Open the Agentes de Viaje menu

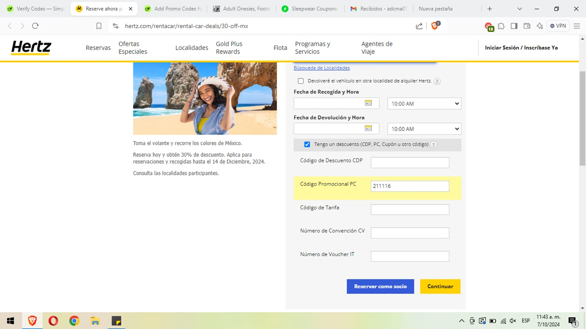click(377, 48)
